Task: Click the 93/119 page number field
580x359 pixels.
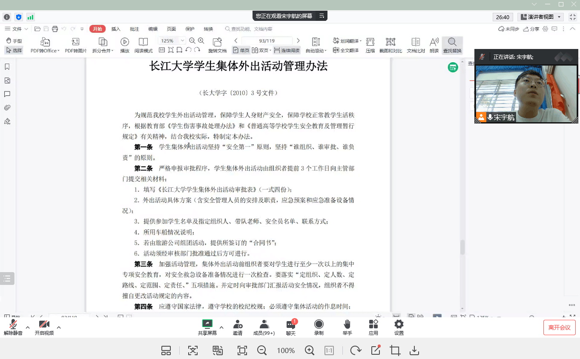Action: (267, 40)
